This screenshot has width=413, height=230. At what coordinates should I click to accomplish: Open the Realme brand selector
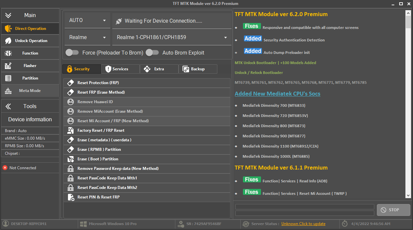87,37
